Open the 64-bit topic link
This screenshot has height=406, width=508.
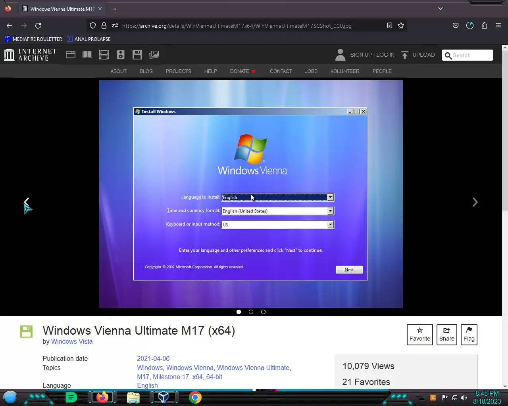(214, 377)
